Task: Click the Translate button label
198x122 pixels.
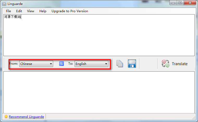Action: pos(180,64)
